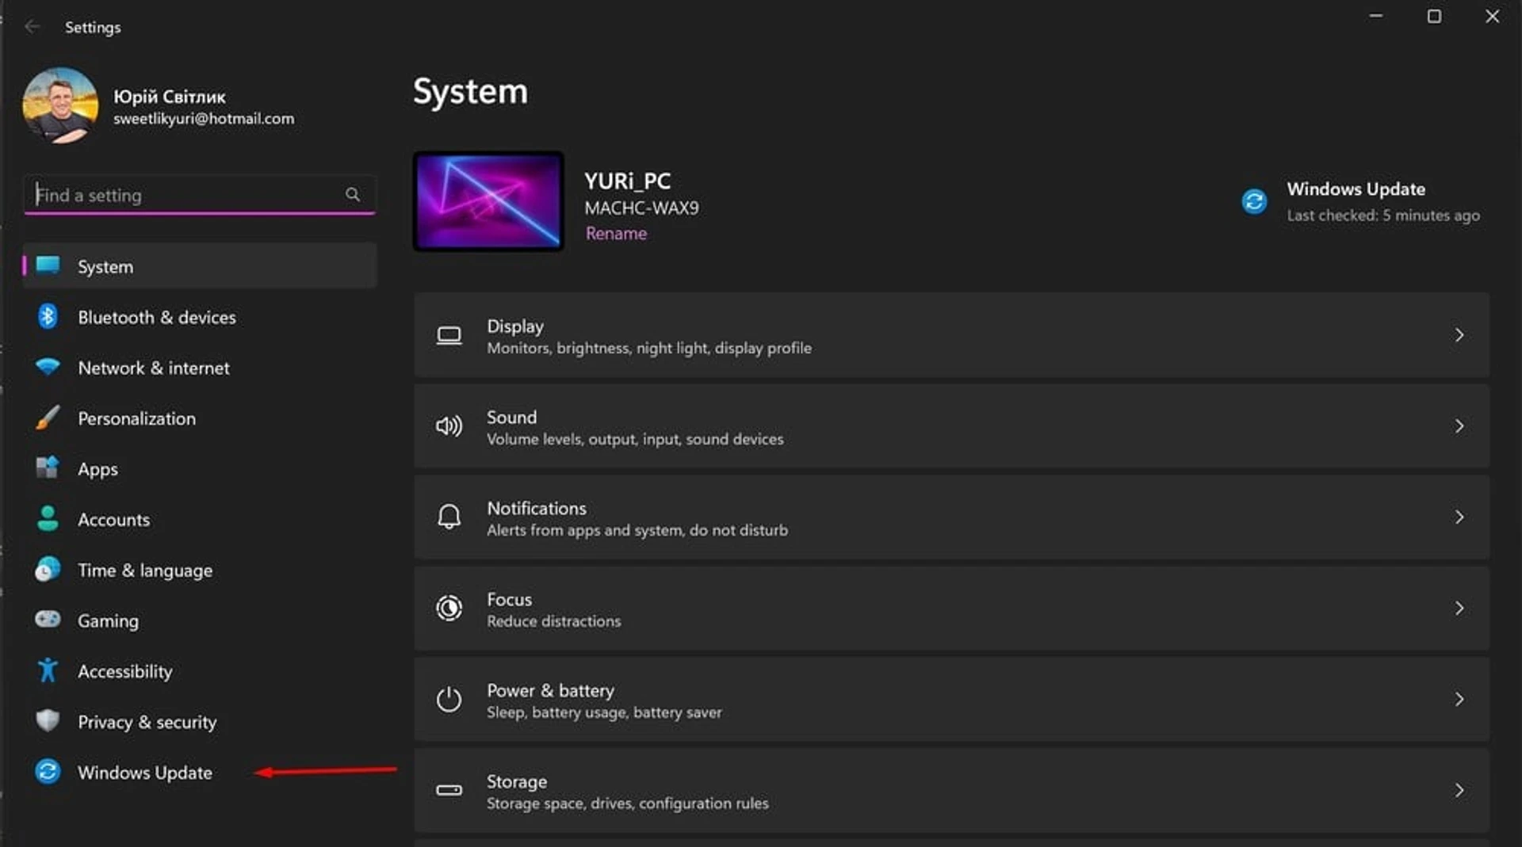Maximize the Settings window
The image size is (1522, 847).
(x=1434, y=16)
